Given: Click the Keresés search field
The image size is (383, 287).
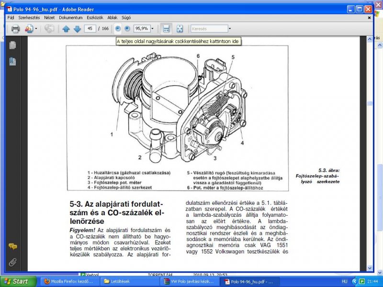Looking at the screenshot, I should pos(209,29).
